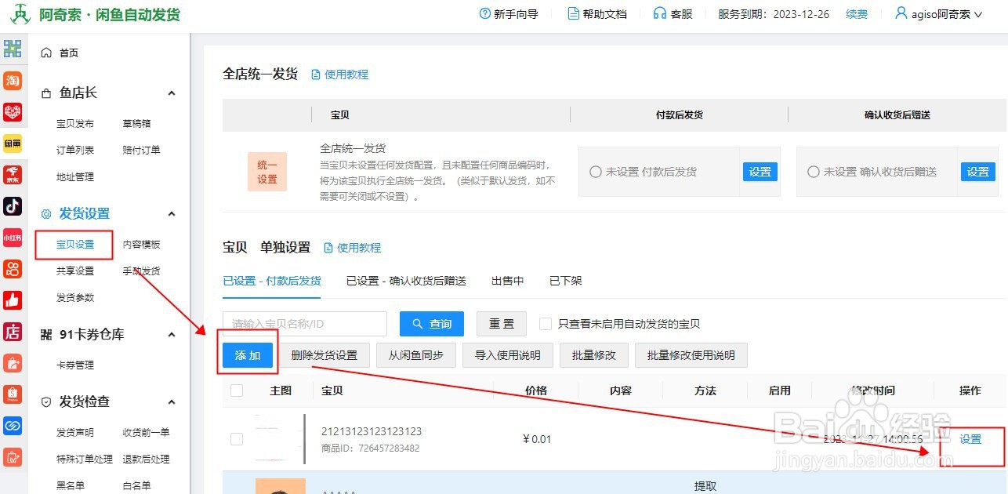Click the orange bag icon above Shopee
The height and width of the screenshot is (494, 1008).
click(13, 362)
